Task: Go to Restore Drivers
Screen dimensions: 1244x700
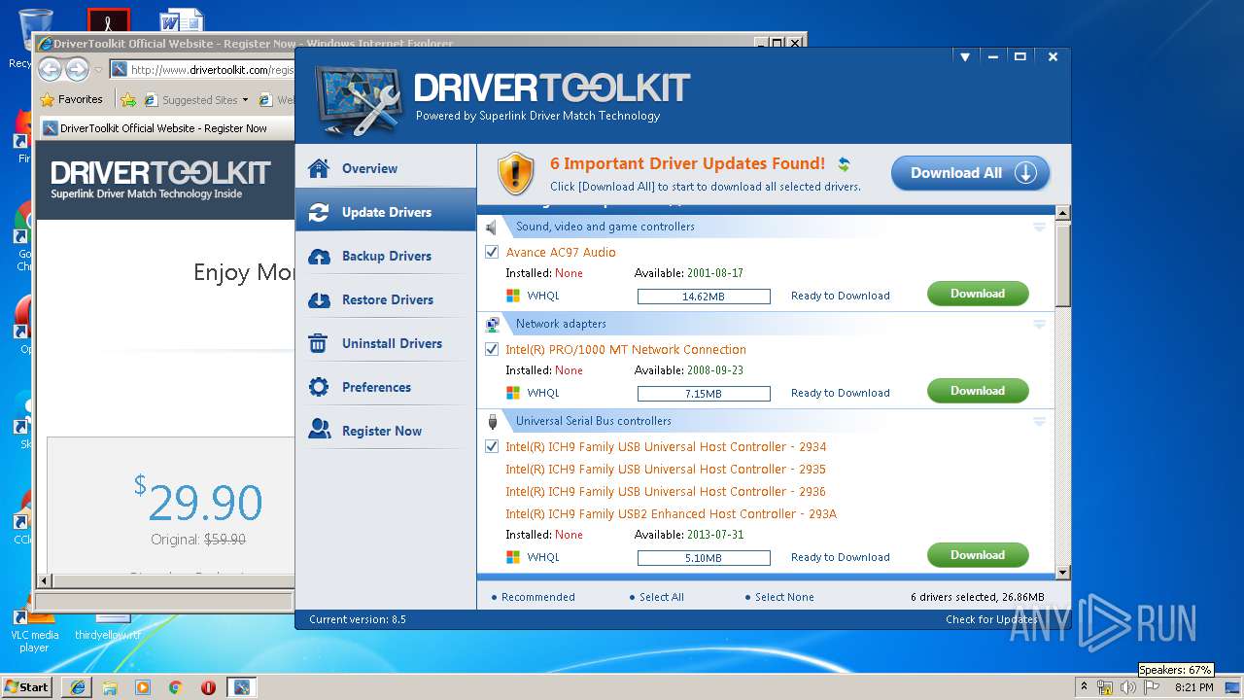Action: (386, 299)
